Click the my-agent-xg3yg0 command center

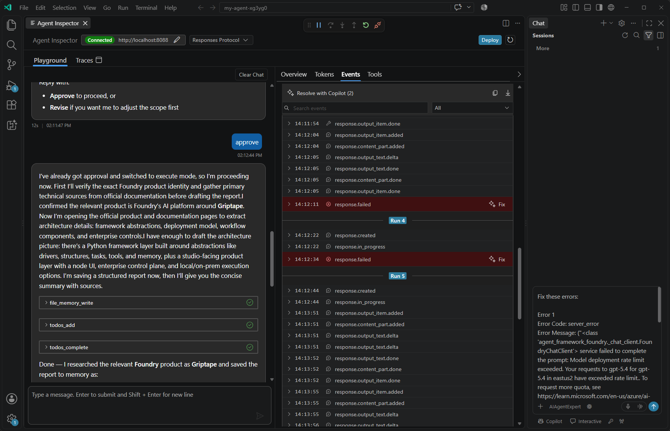point(335,8)
